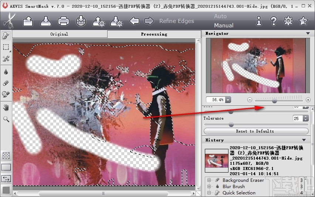The width and height of the screenshot is (315, 197).
Task: Click the file date text 2021-01-14 10:14:51
Action: (x=254, y=174)
